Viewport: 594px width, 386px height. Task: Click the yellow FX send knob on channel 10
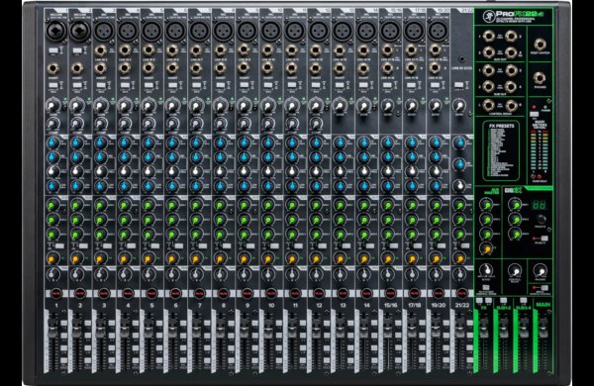pos(267,258)
